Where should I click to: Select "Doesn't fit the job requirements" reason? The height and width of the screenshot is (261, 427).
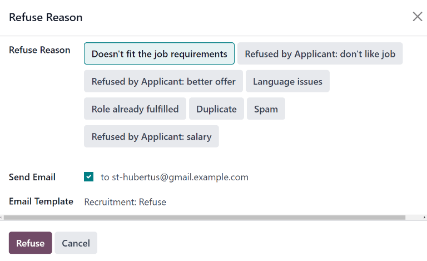159,54
